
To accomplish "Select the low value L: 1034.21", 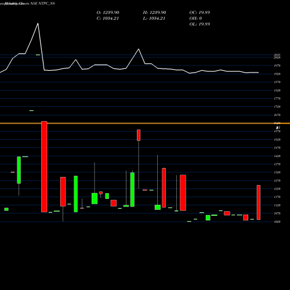I will (154, 19).
